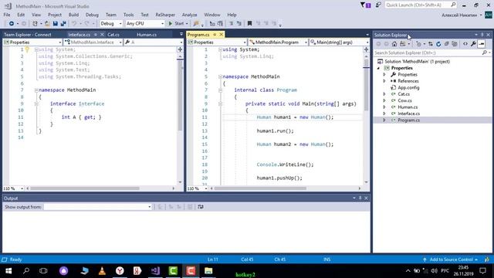Click Add to Source Control in status bar

click(451, 259)
